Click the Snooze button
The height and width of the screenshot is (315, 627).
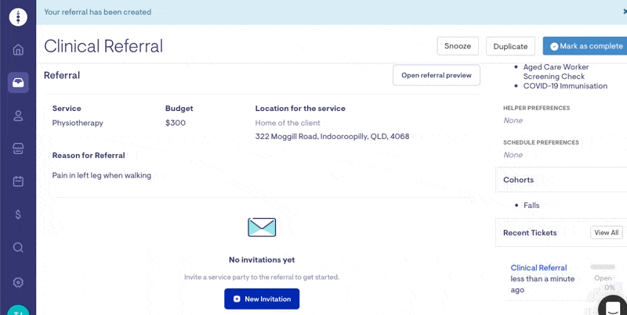click(457, 46)
